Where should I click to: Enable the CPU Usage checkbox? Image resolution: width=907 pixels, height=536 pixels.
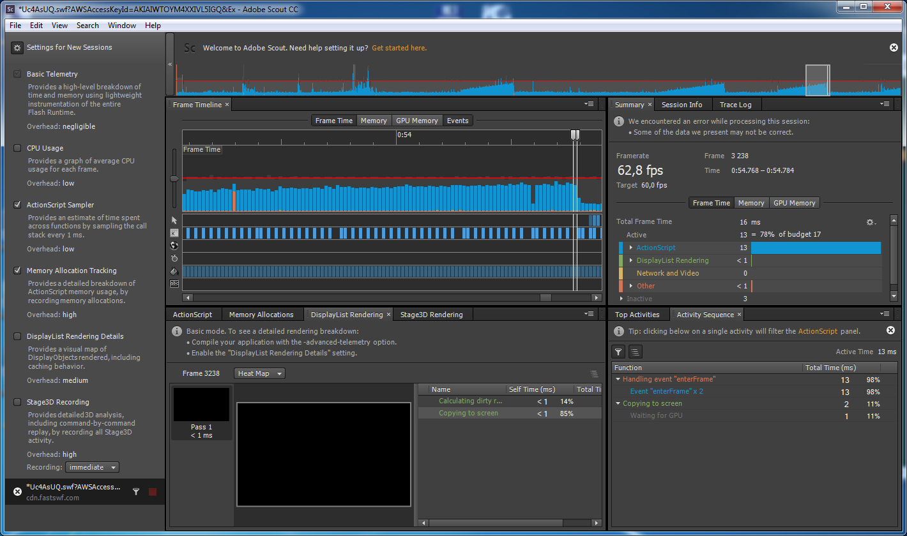click(x=17, y=148)
